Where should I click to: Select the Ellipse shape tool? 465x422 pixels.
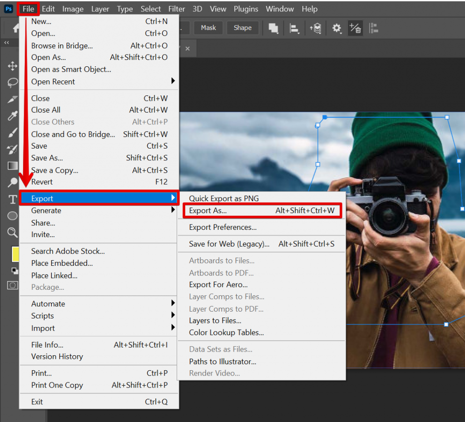click(x=12, y=216)
